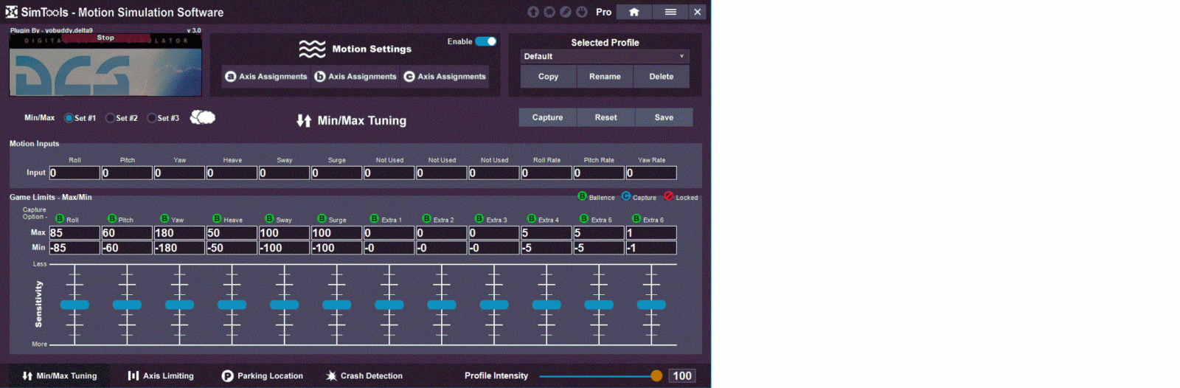
Task: Click the pencil edit icon in title bar
Action: point(566,12)
